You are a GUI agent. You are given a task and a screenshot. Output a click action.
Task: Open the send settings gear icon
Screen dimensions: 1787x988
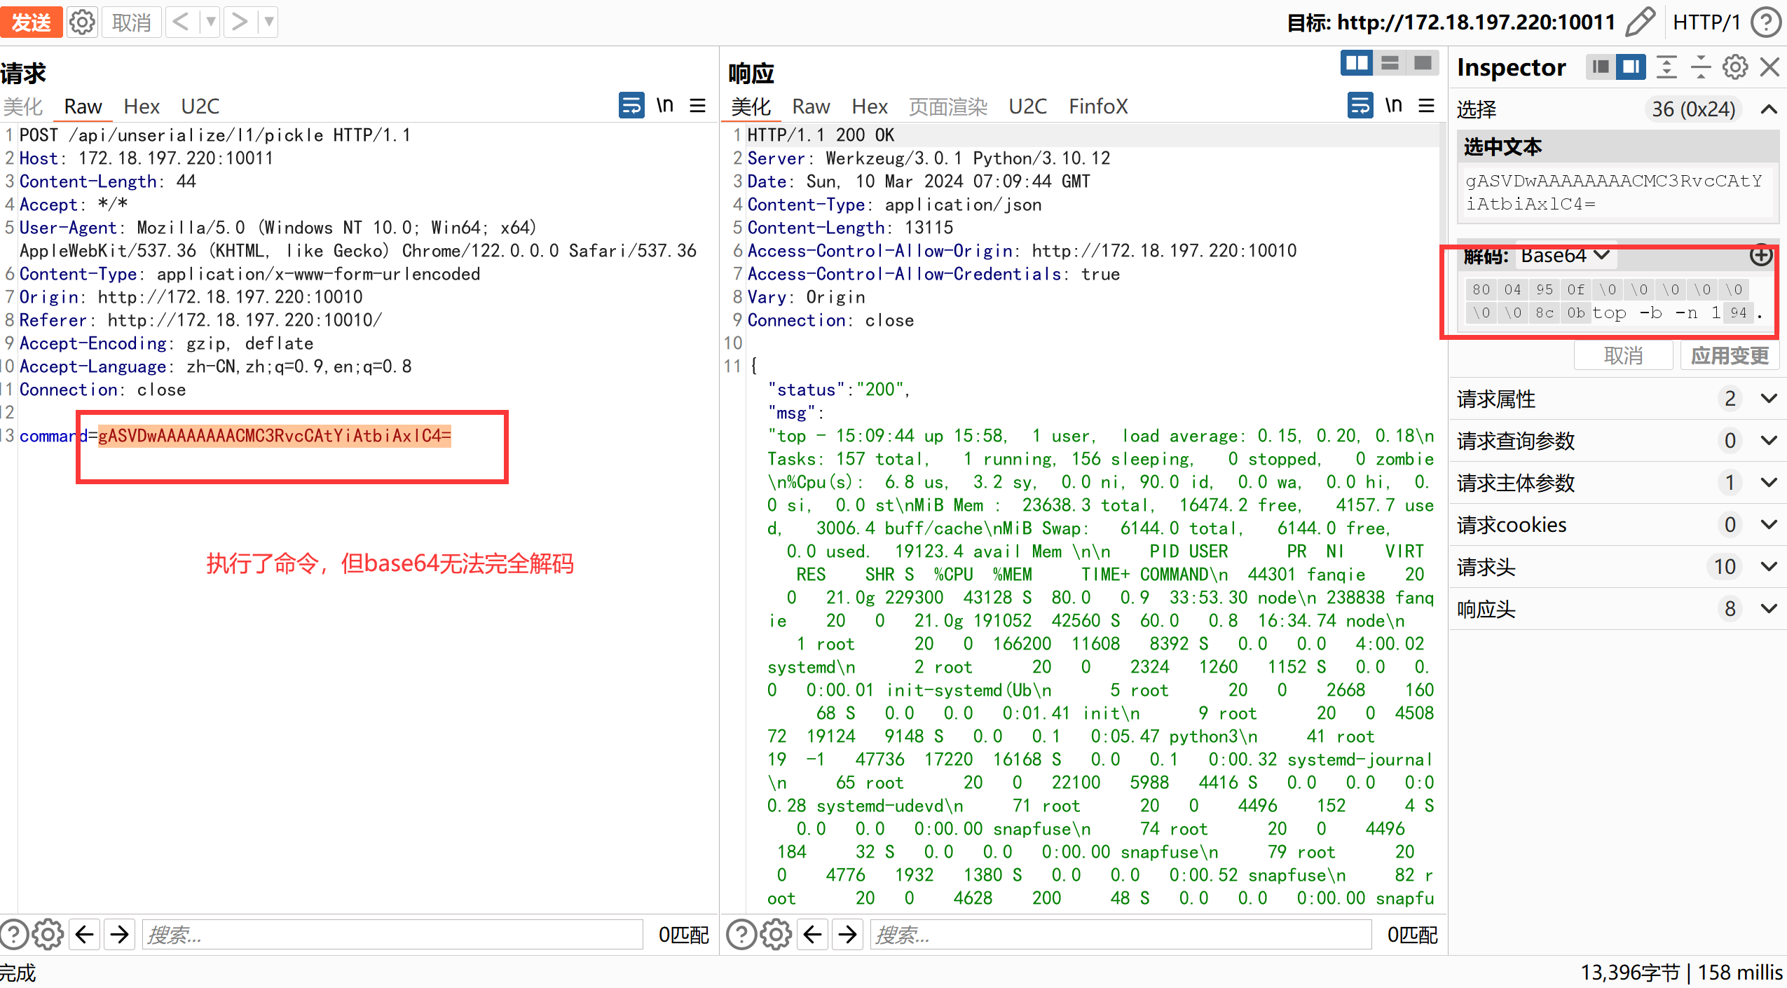83,22
